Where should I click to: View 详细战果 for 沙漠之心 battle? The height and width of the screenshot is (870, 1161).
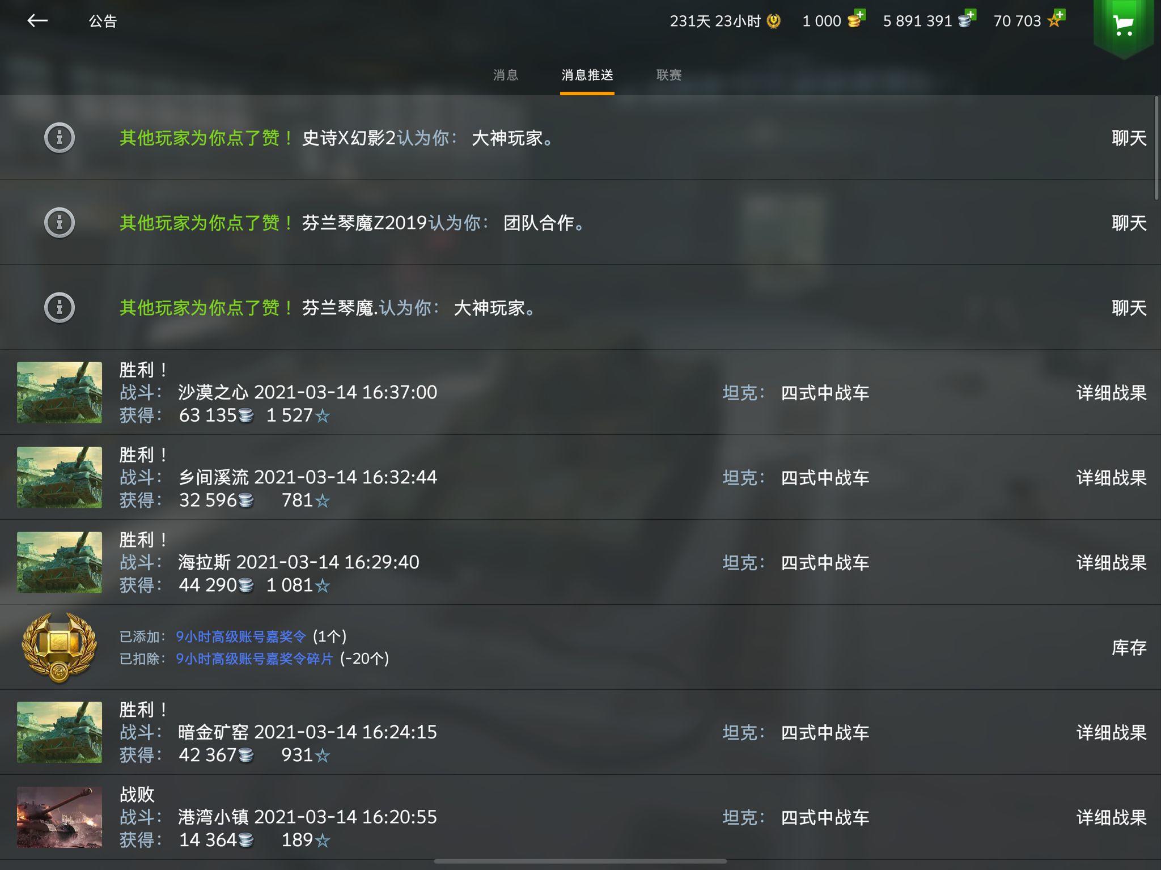click(1112, 393)
